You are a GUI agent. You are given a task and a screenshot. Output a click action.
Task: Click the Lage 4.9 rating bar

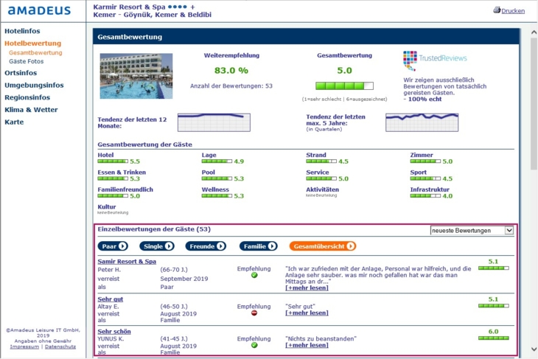tap(217, 161)
